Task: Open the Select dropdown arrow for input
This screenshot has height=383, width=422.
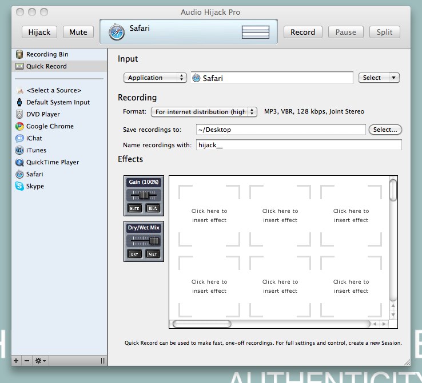Action: [x=394, y=78]
